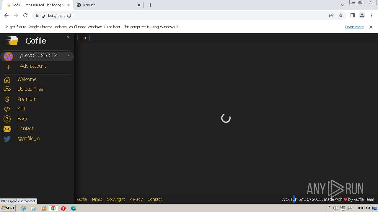This screenshot has width=378, height=212.
Task: Click the padlock site info icon
Action: (x=37, y=15)
